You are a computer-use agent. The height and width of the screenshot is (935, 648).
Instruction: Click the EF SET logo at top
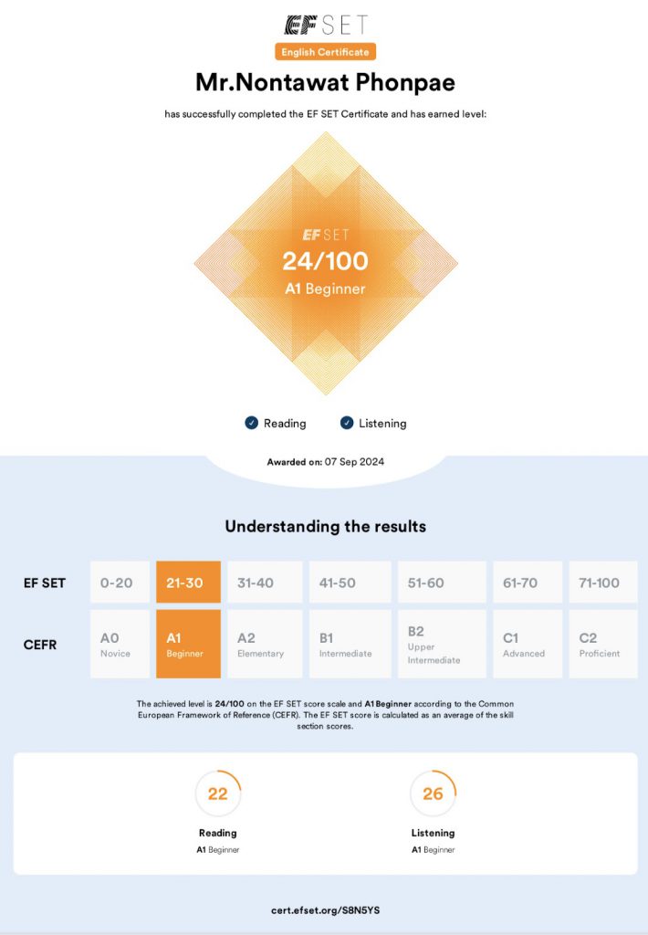click(325, 25)
